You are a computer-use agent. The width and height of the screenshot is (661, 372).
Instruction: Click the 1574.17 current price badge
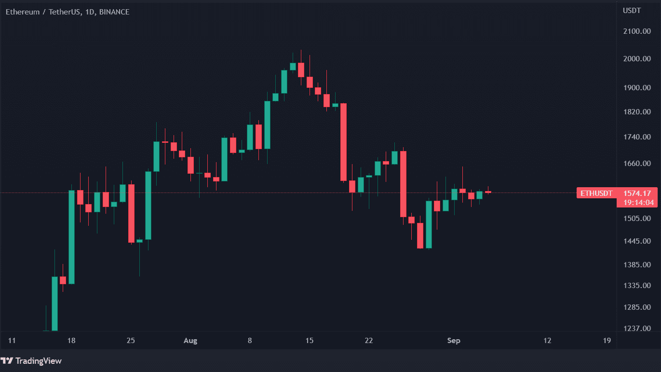[x=637, y=193]
